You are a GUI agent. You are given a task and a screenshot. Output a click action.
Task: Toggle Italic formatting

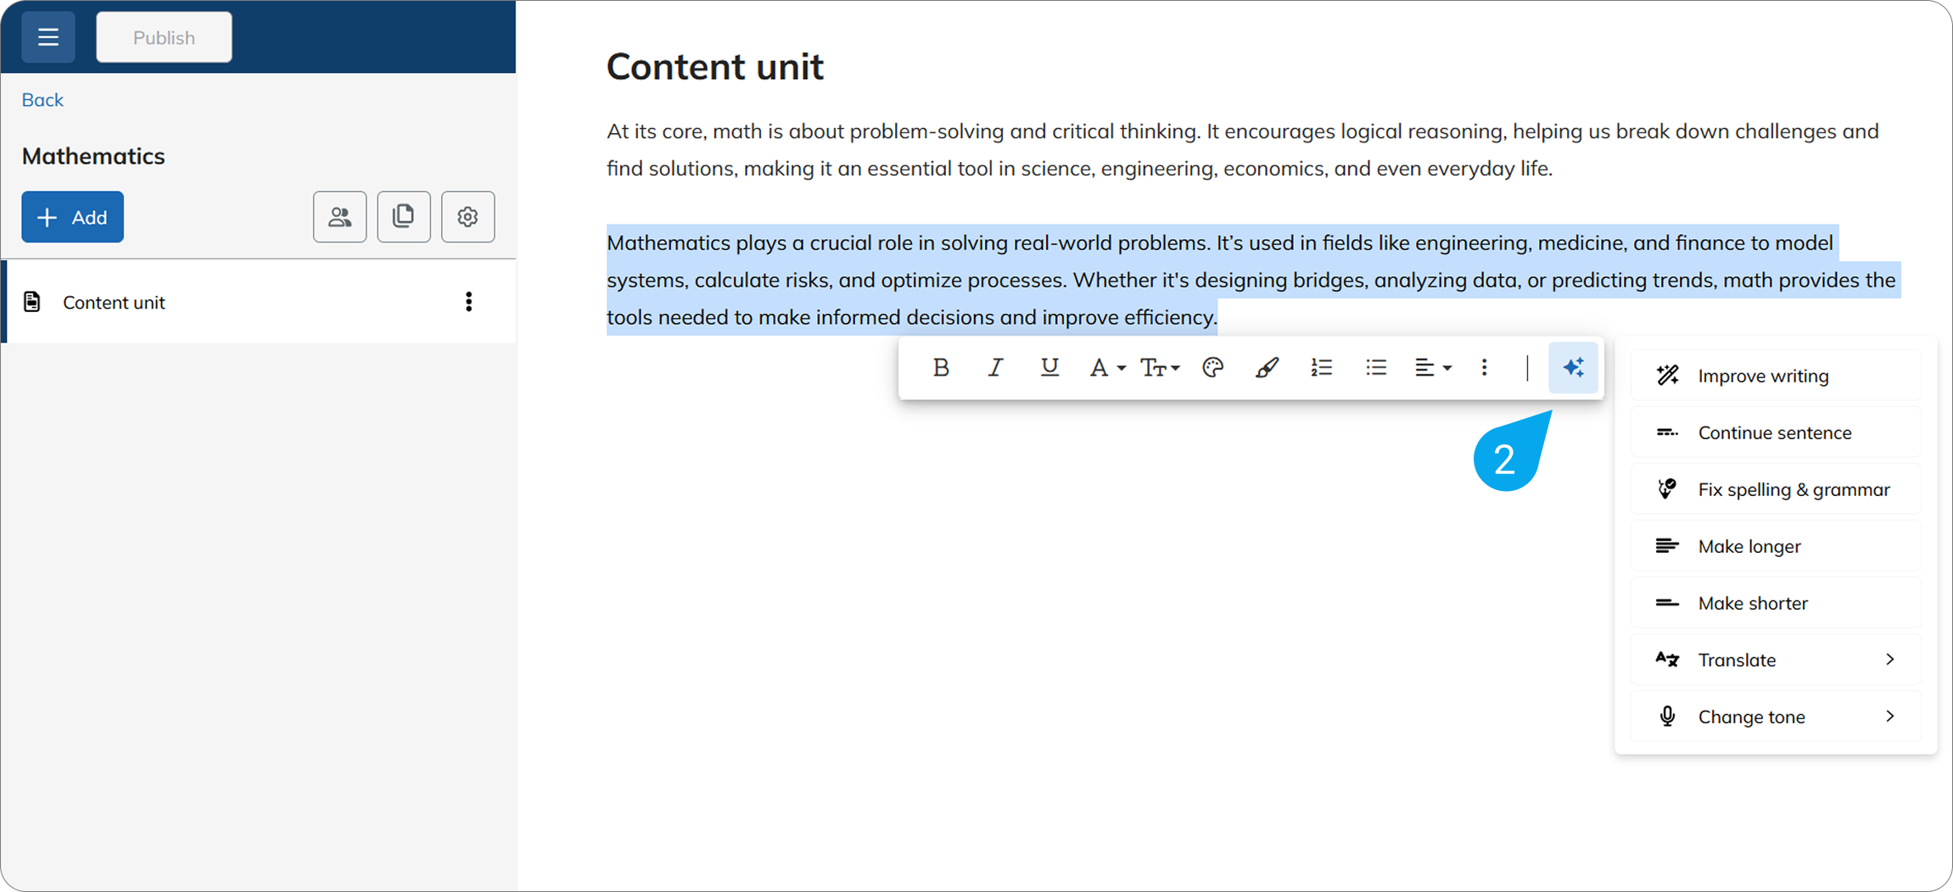(995, 367)
